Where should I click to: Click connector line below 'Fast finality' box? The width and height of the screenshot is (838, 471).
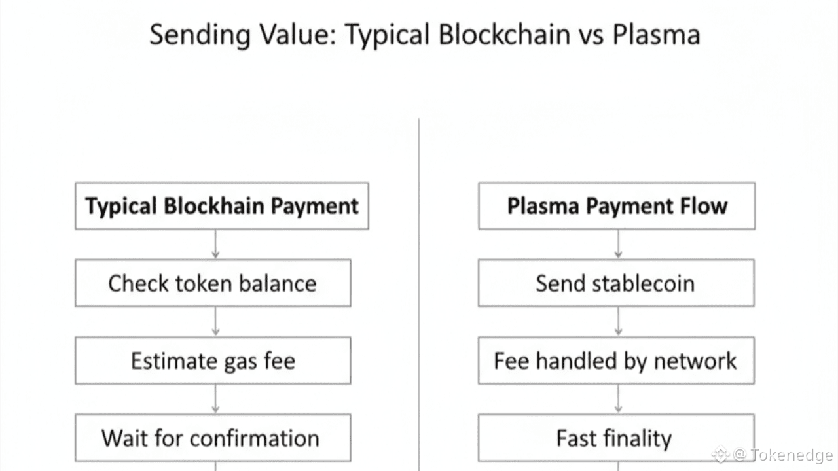coord(618,466)
